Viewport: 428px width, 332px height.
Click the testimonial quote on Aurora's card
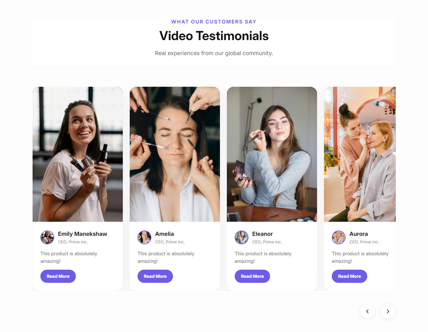pos(360,257)
